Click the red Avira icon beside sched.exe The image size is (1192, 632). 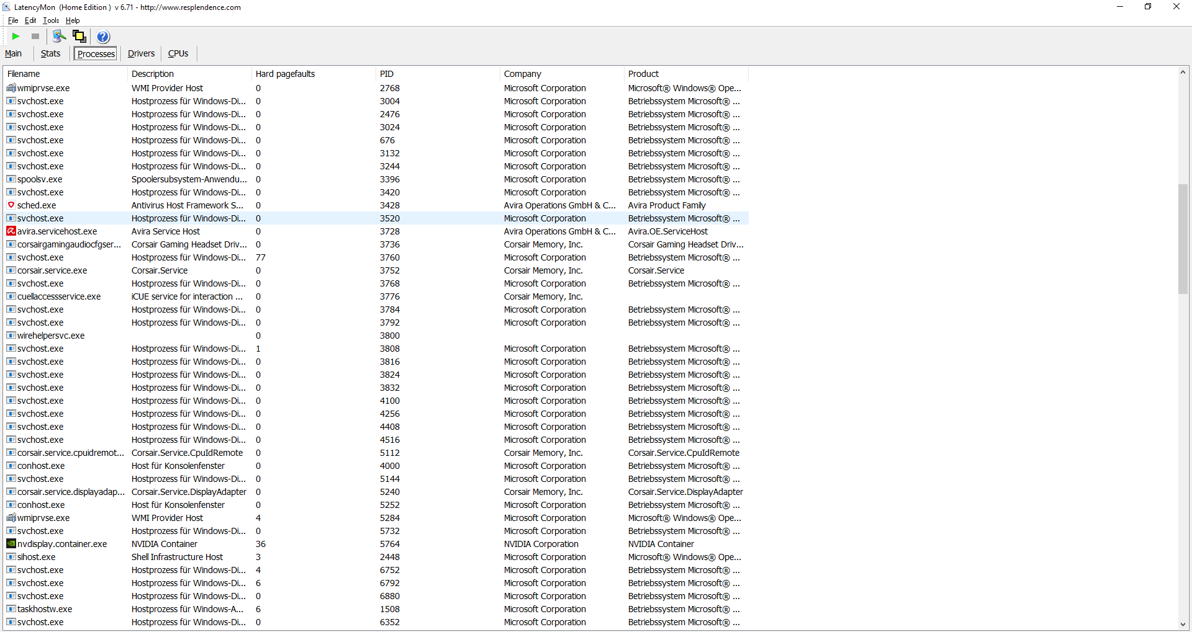[x=11, y=205]
